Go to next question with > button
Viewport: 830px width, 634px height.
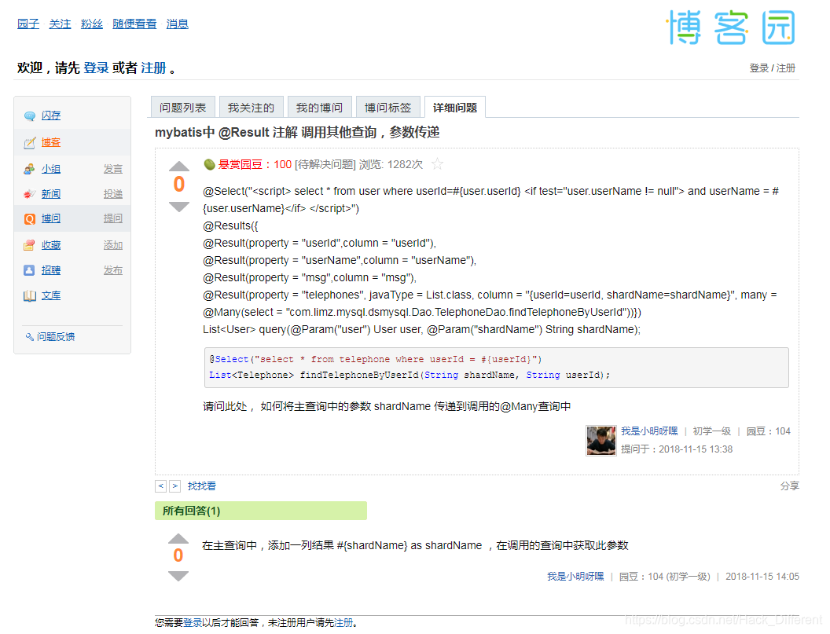(175, 486)
